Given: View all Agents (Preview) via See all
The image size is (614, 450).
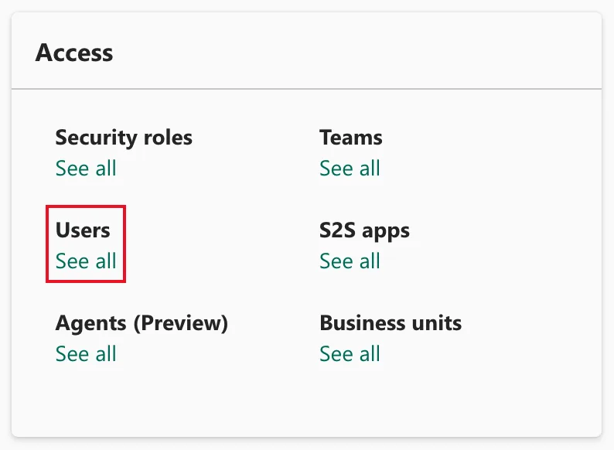Looking at the screenshot, I should [86, 354].
